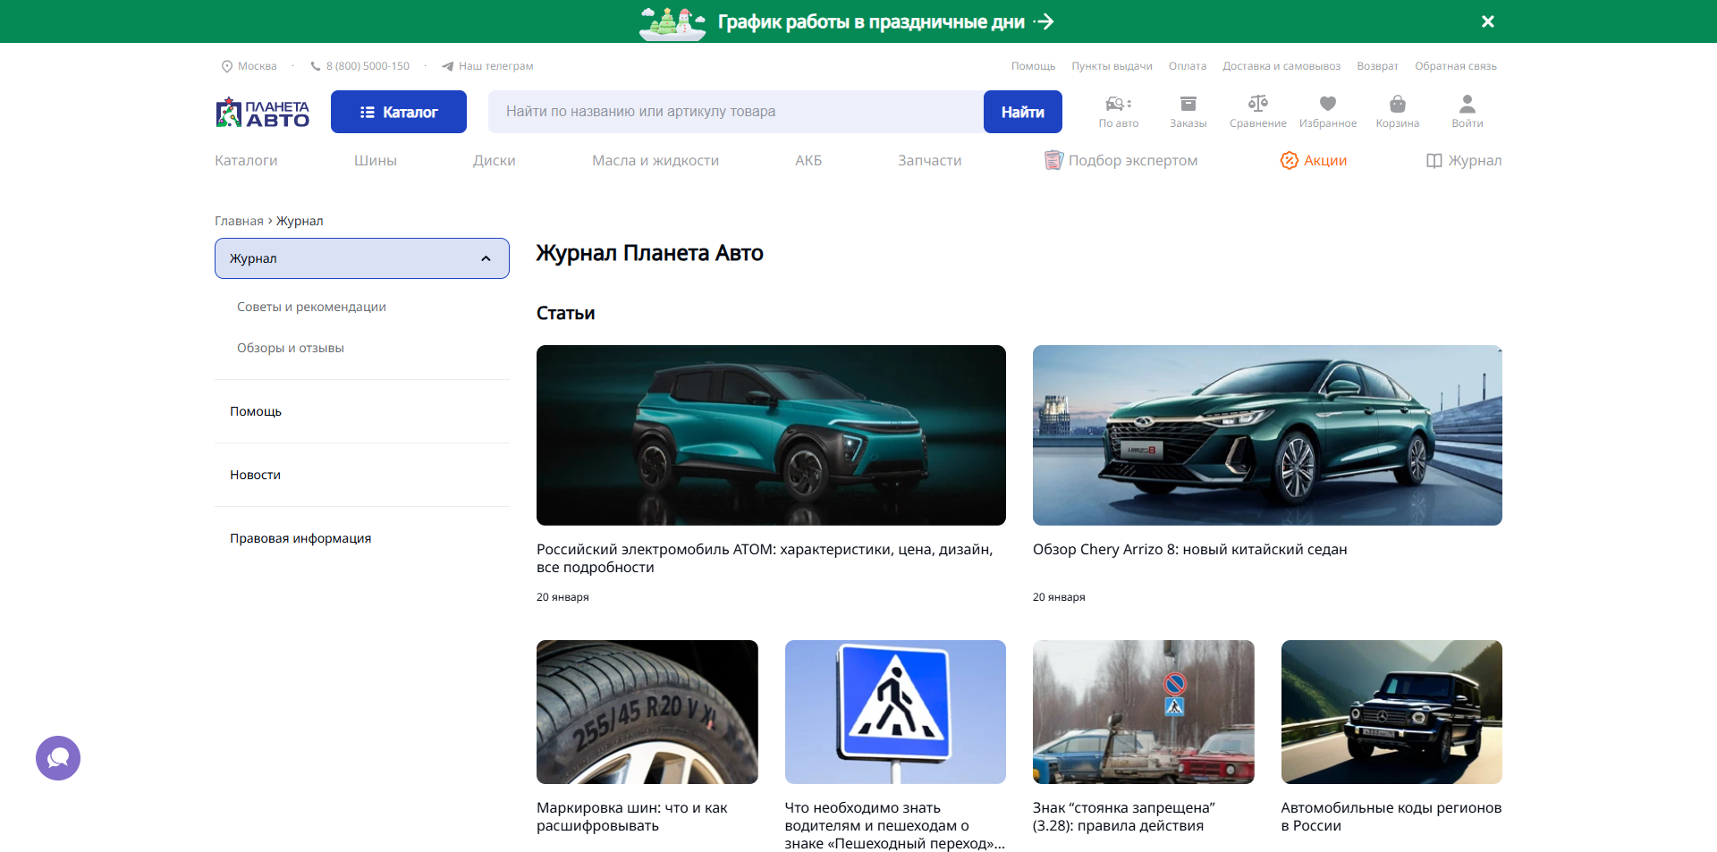Open Заказы orders box icon
1717x852 pixels.
click(1188, 111)
